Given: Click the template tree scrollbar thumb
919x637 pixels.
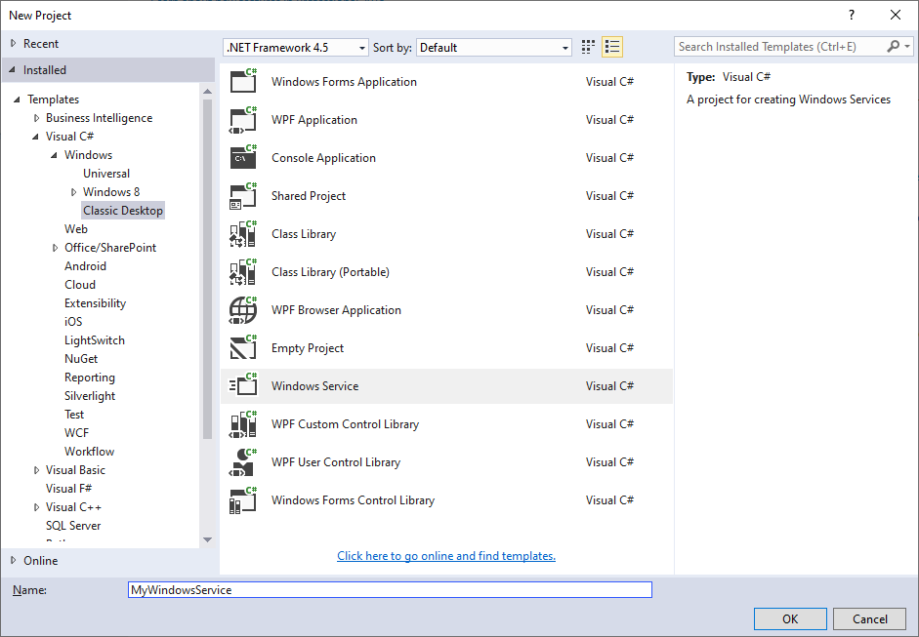Looking at the screenshot, I should pyautogui.click(x=207, y=268).
